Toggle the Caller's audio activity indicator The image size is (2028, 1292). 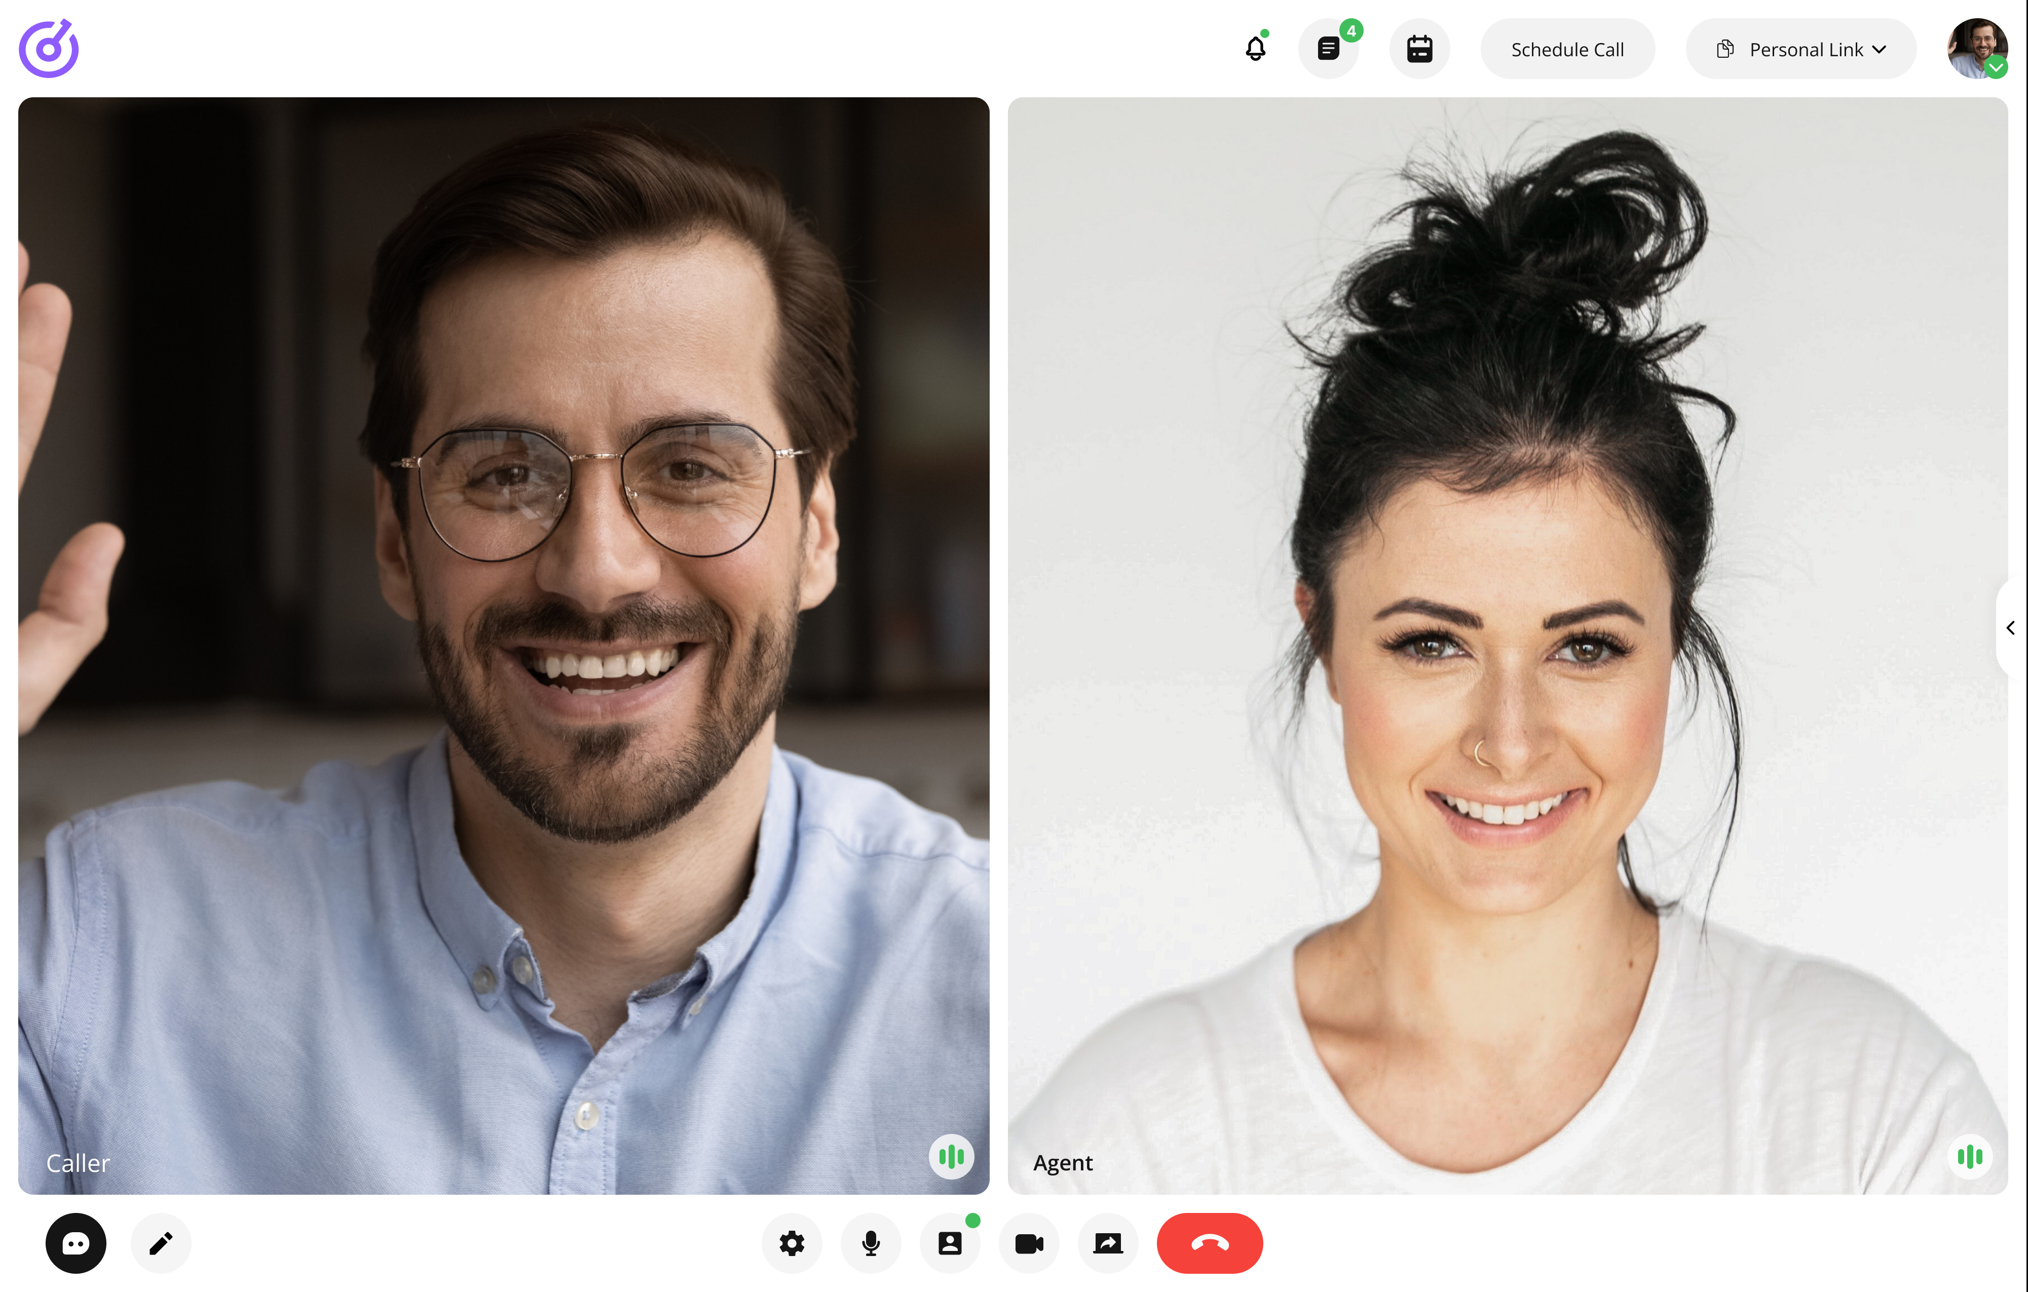[951, 1156]
